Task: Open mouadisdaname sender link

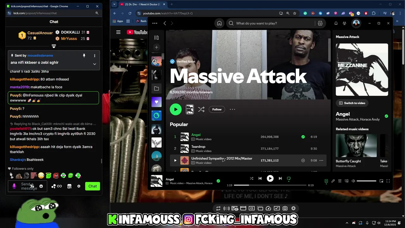Action: [x=40, y=55]
